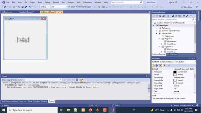The height and width of the screenshot is (113, 201).
Task: Open the Debug configuration dropdown
Action: [45, 7]
